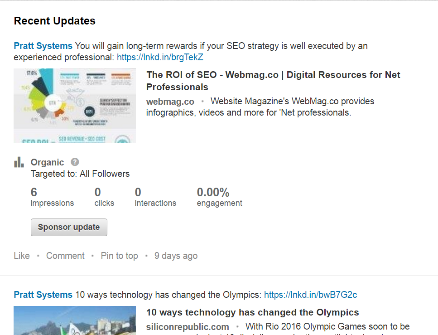Open the SEO infographic thumbnail

75,106
